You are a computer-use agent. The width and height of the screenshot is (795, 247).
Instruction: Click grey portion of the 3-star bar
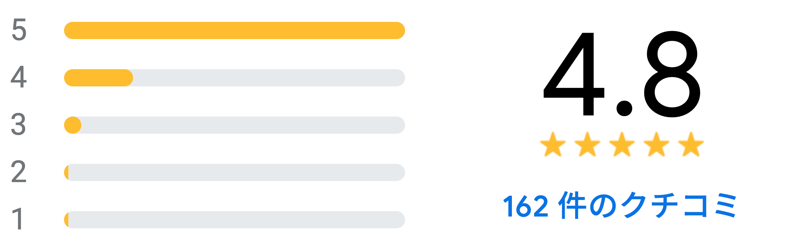[x=243, y=125]
